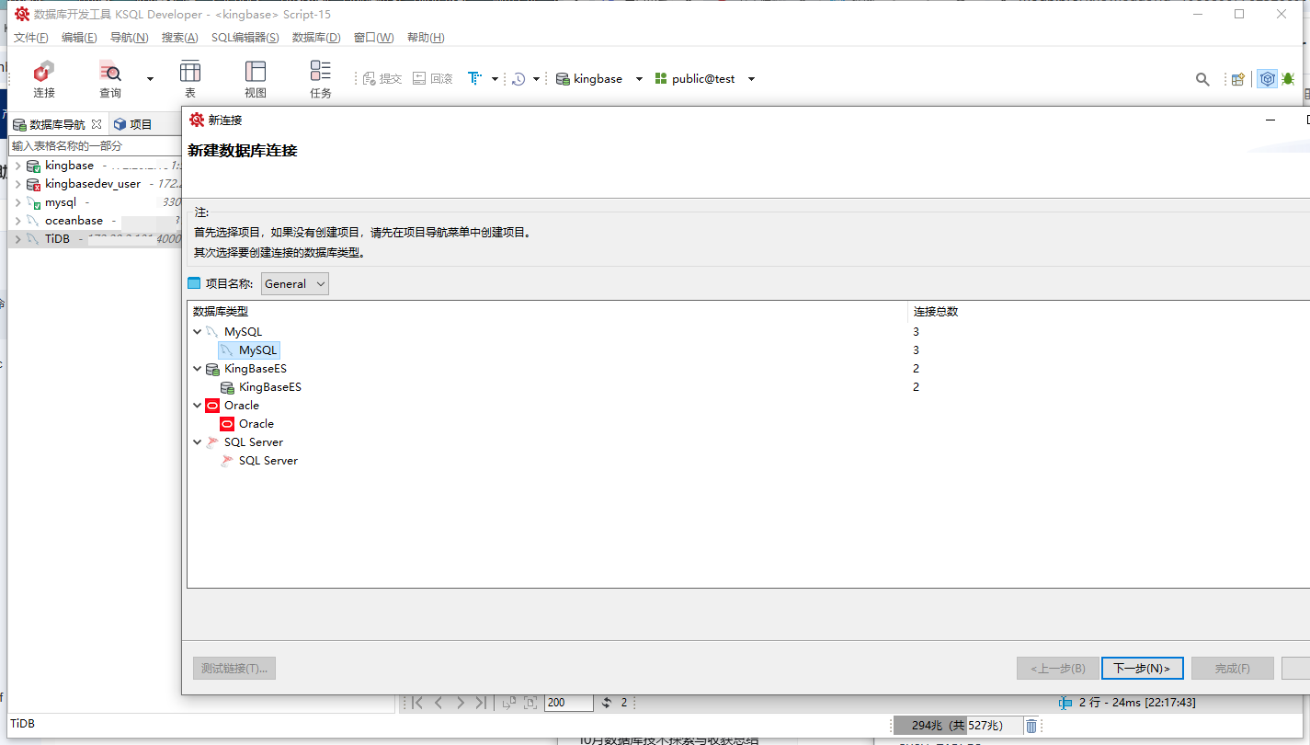Click the green bug debug icon
Image resolution: width=1310 pixels, height=745 pixels.
(x=1288, y=79)
